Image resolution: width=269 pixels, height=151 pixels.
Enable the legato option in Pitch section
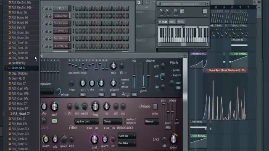pyautogui.click(x=176, y=75)
